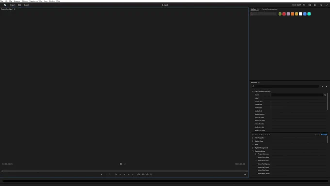This screenshot has height=186, width=330.
Task: Expand File Properties metadata group
Action: click(x=253, y=138)
